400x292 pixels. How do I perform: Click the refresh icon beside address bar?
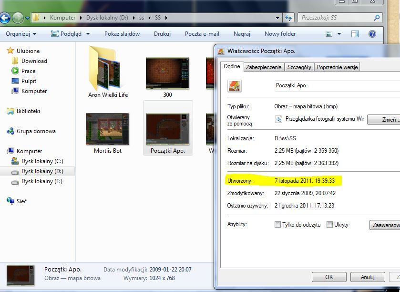coord(288,18)
